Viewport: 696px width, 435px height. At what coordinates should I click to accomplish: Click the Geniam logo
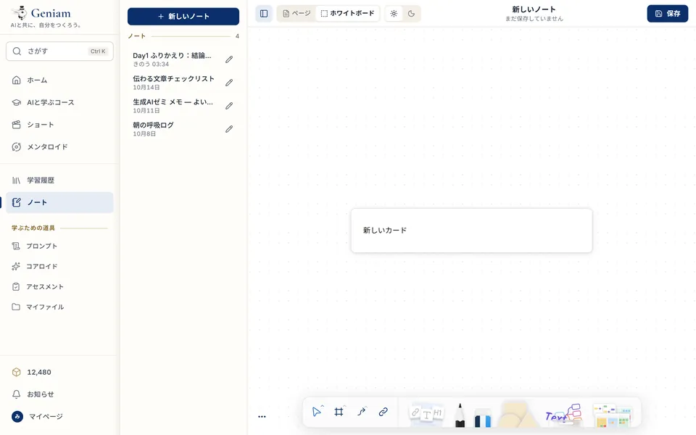(x=41, y=14)
